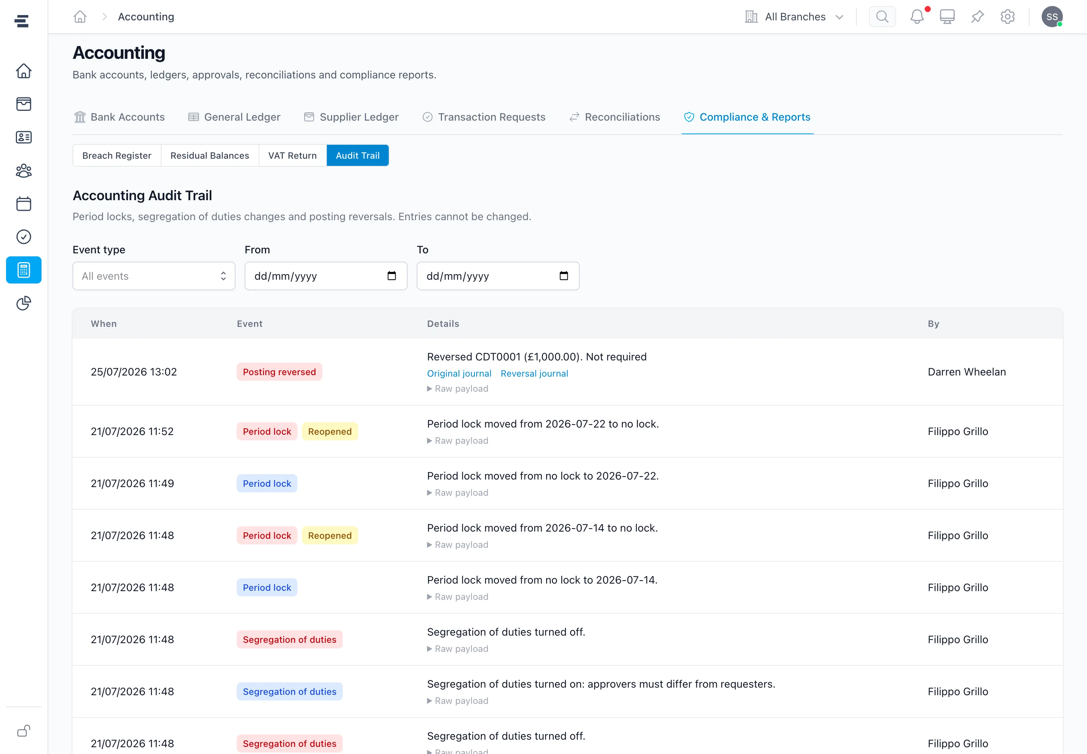Select the Audit Trail sub-tab
The width and height of the screenshot is (1087, 754).
tap(357, 155)
